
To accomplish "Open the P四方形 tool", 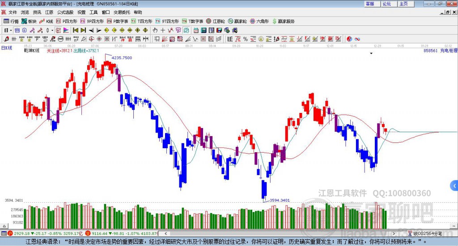I will [x=67, y=21].
